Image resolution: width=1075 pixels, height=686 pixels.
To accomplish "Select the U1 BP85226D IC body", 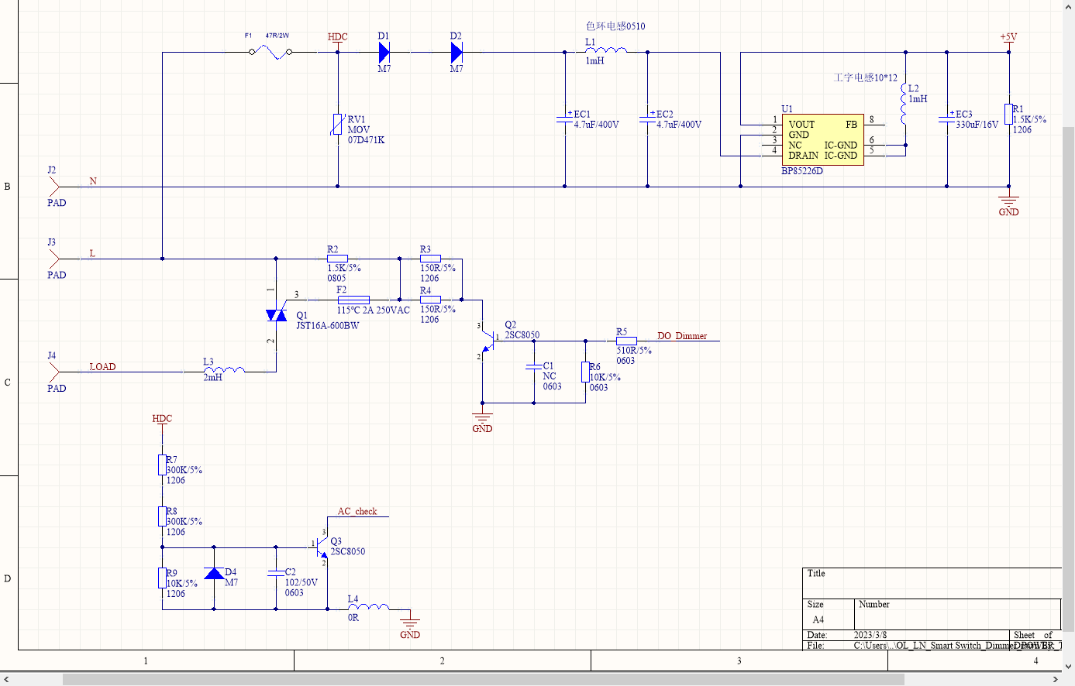I will 822,140.
